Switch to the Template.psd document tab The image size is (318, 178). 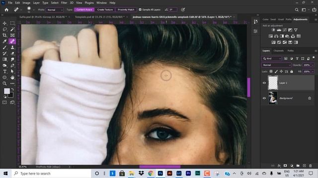pyautogui.click(x=99, y=17)
